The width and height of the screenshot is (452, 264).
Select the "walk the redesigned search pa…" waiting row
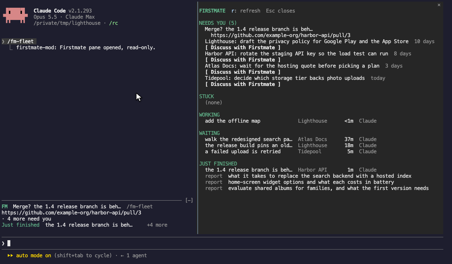291,139
